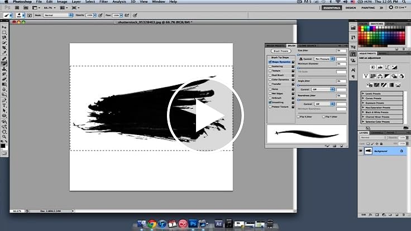This screenshot has width=411, height=231.
Task: Select the Background layer thumbnail
Action: tap(368, 151)
